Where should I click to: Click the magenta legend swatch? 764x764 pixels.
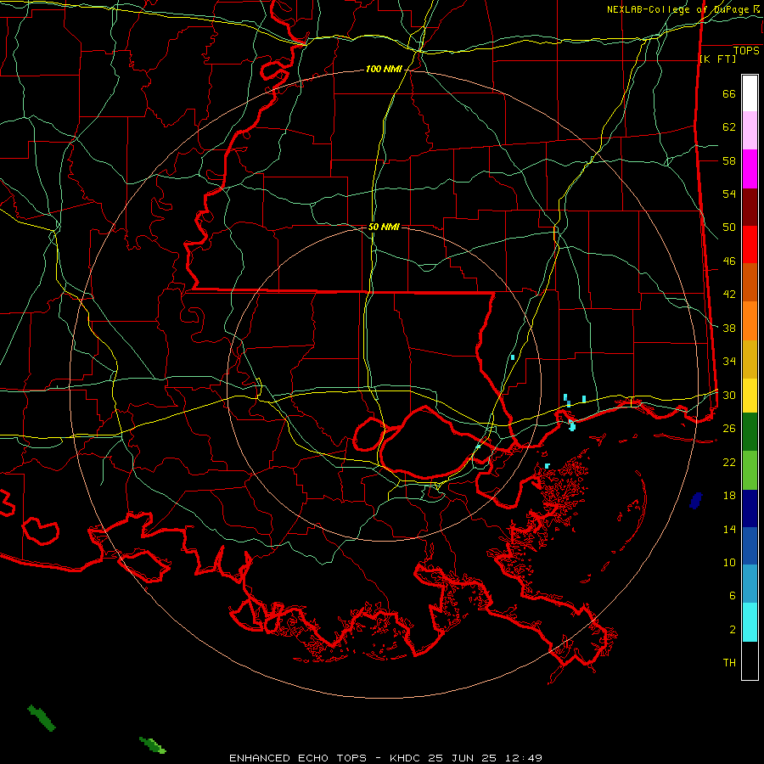click(x=750, y=169)
